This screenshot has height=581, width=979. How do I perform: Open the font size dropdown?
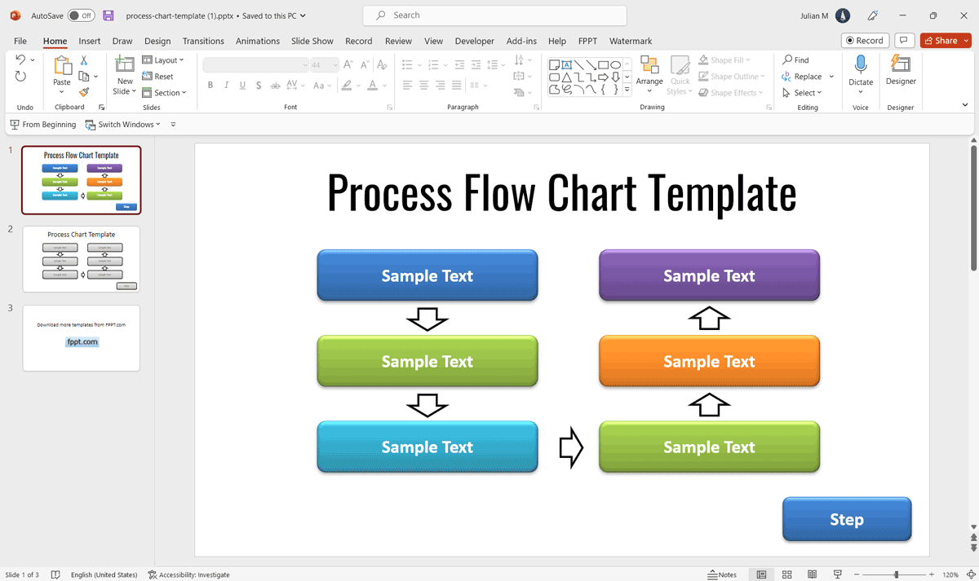coord(335,64)
